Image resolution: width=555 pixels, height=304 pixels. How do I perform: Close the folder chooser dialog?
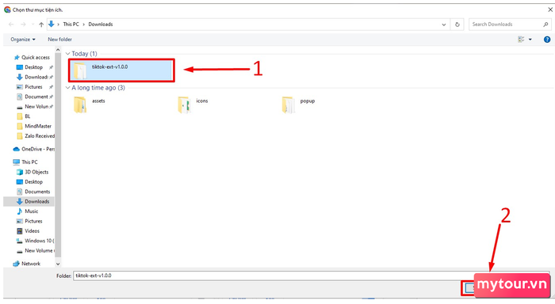point(550,10)
